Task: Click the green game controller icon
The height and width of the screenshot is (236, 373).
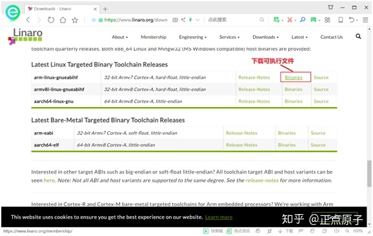Action: (x=314, y=20)
